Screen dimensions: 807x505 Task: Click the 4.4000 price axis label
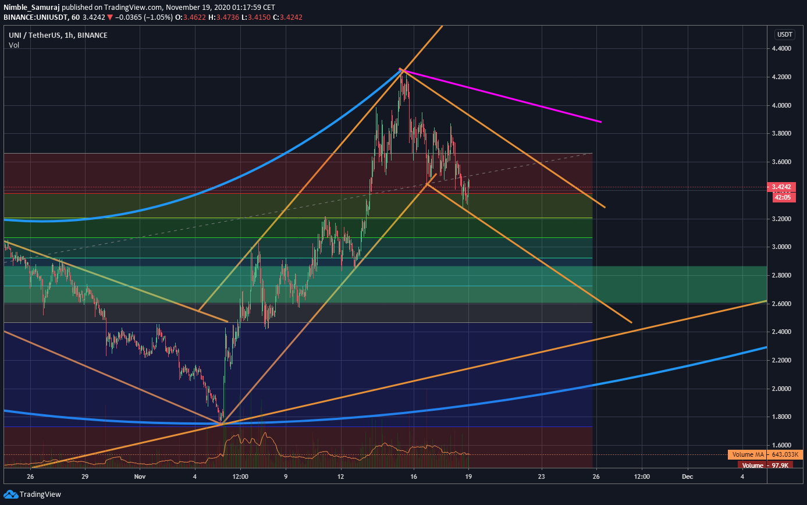[x=781, y=49]
